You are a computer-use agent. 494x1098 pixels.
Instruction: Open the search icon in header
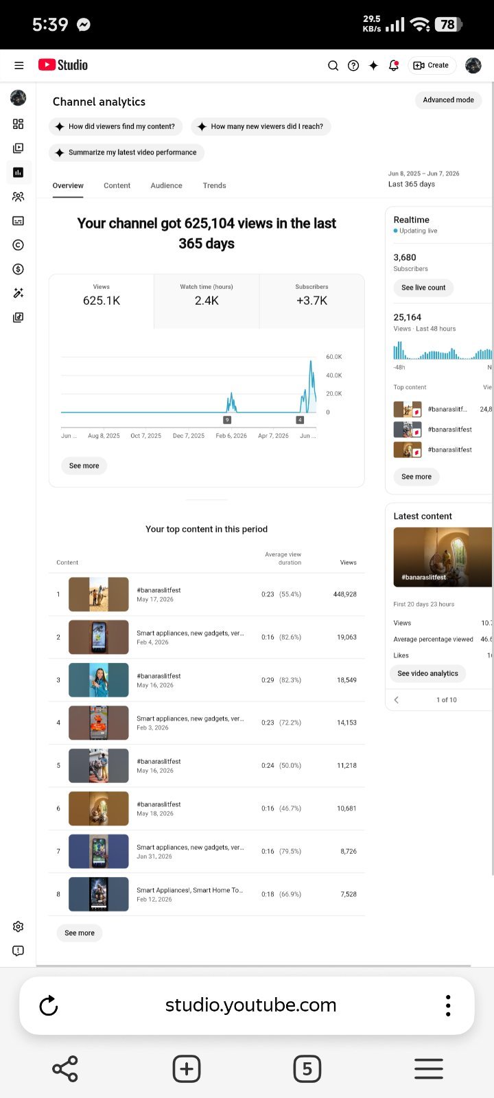[333, 66]
